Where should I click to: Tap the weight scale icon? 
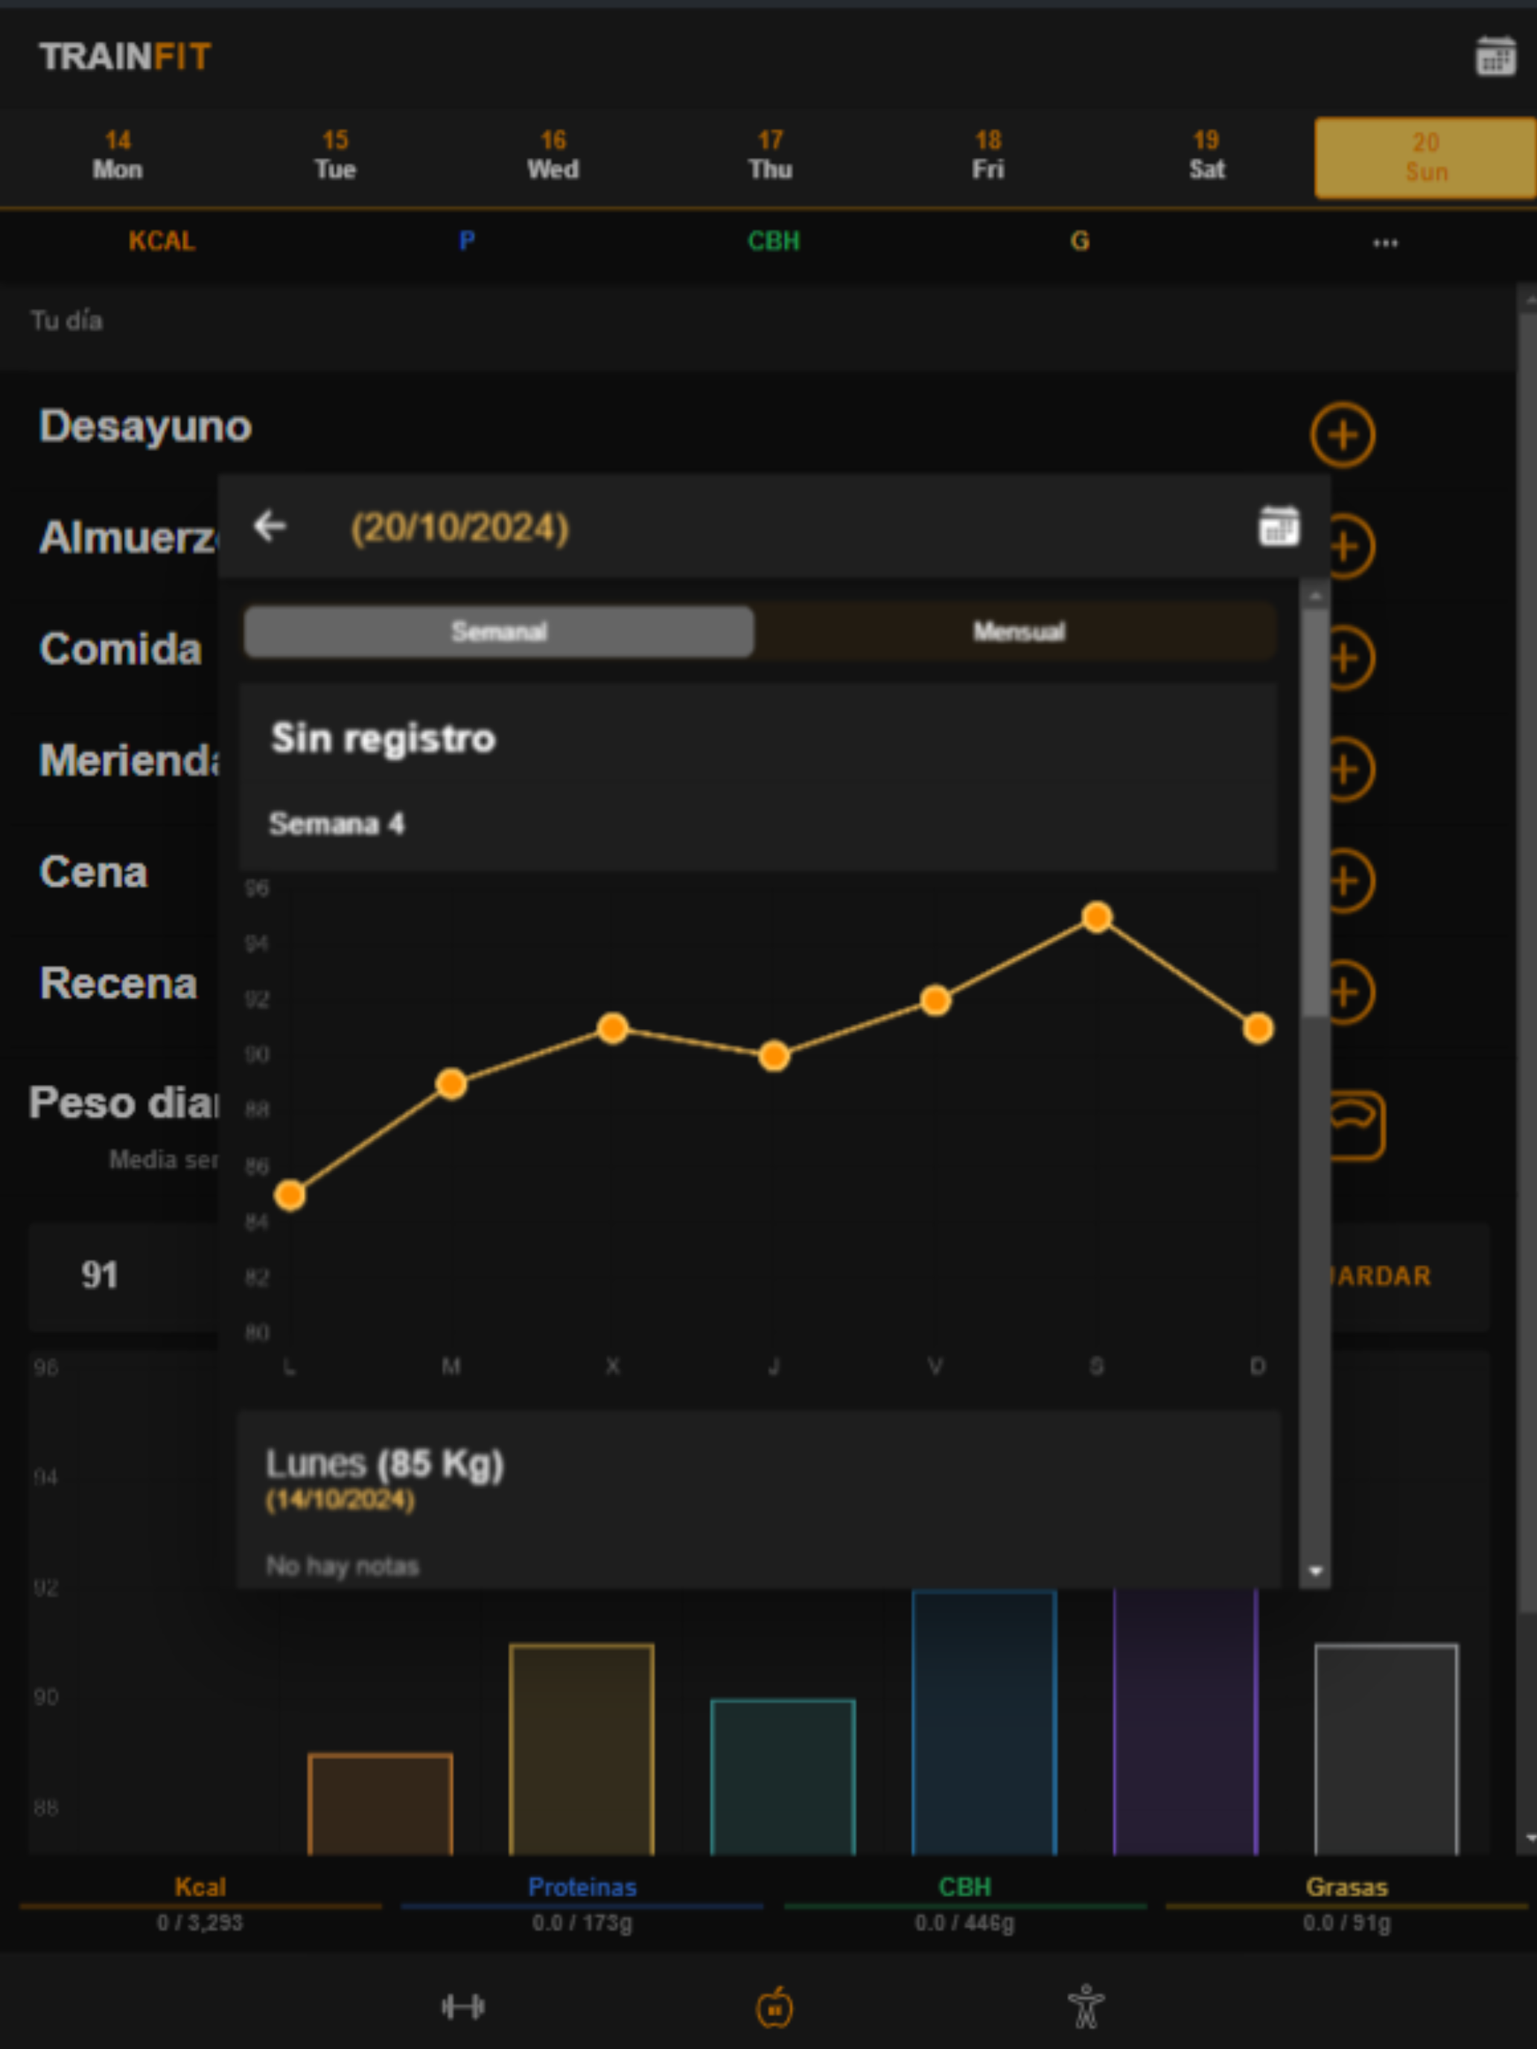[x=1358, y=1126]
